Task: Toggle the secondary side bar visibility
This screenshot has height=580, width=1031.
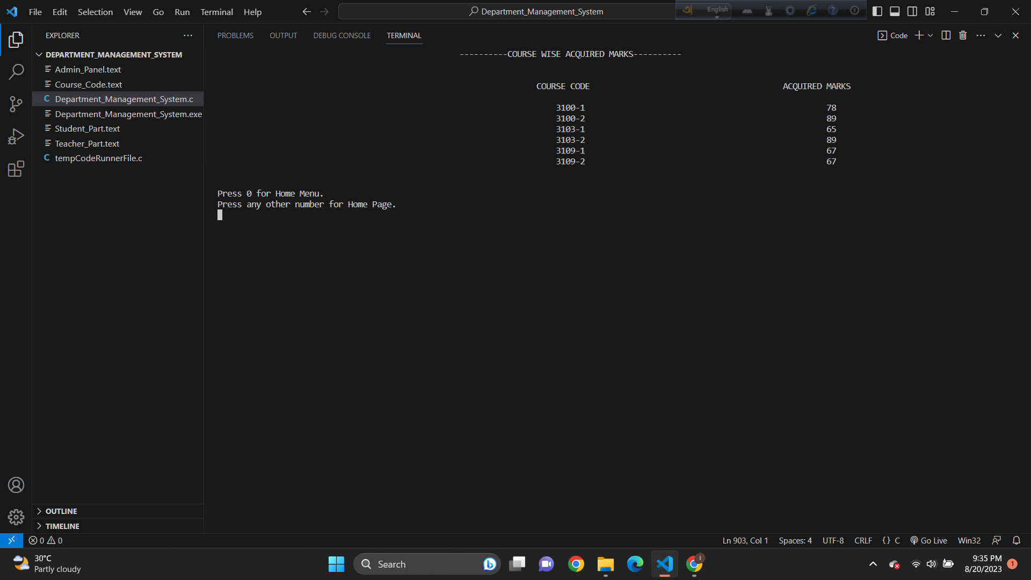Action: (912, 11)
